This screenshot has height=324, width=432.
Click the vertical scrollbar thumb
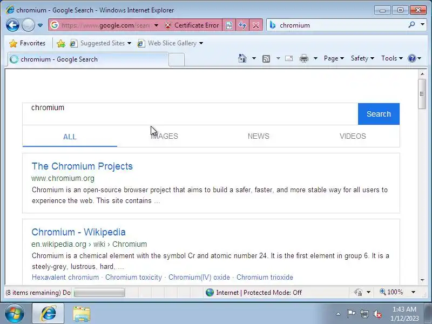click(422, 94)
